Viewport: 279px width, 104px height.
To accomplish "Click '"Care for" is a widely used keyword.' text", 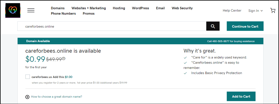I will (x=219, y=57).
